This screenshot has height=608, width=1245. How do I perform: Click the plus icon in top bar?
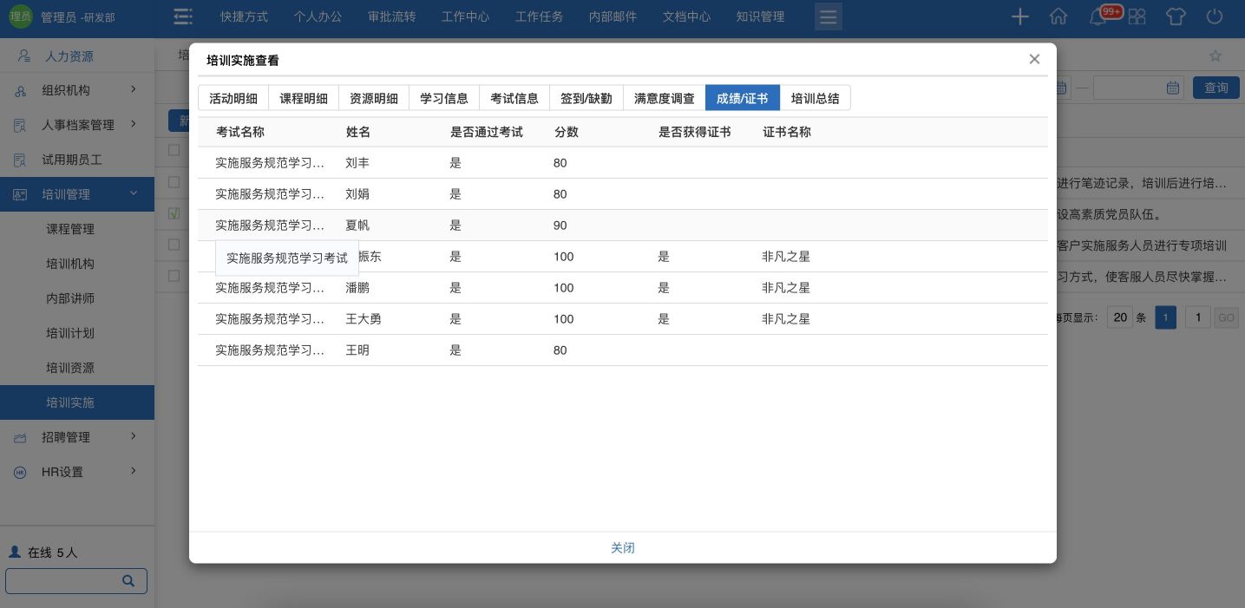[x=1020, y=16]
